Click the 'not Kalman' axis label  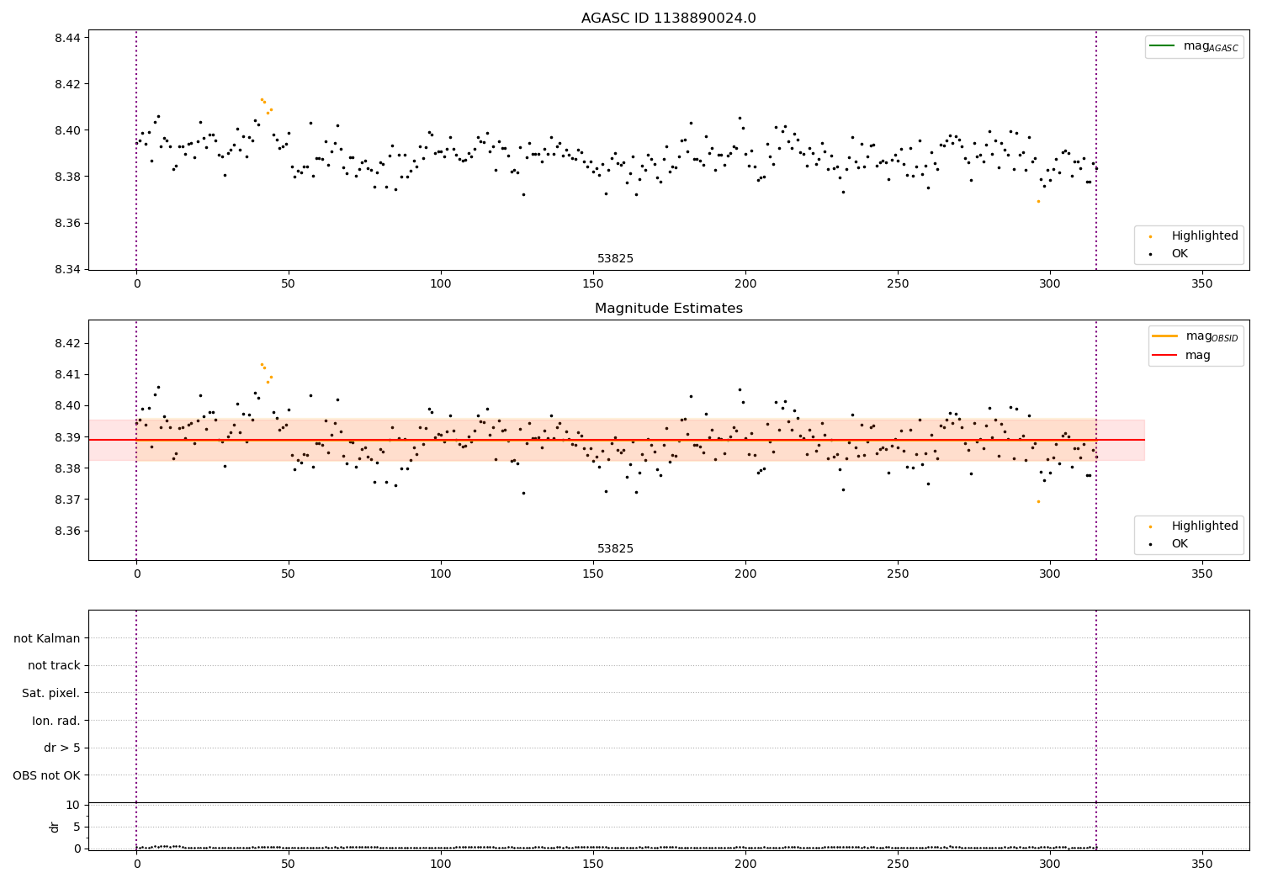[x=47, y=638]
